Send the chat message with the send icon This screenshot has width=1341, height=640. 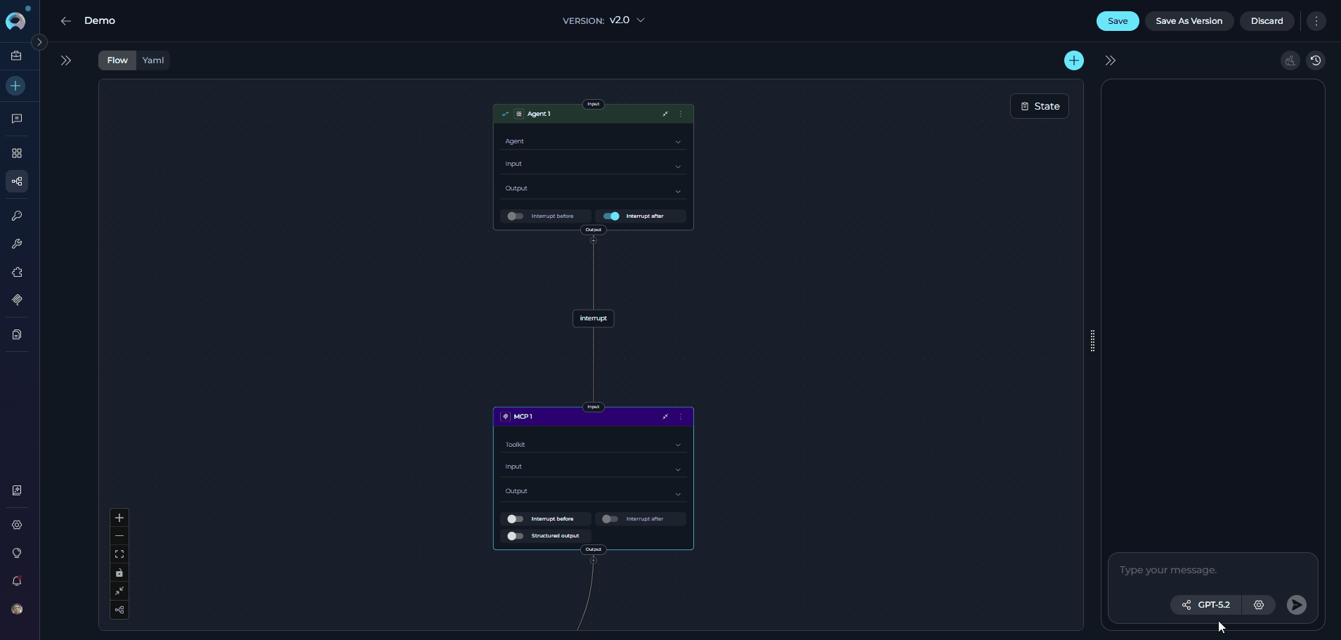[x=1295, y=605]
